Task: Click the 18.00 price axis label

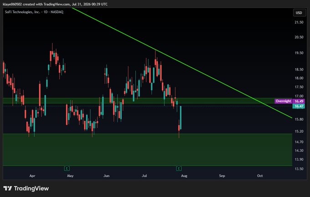Action: [x=299, y=78]
